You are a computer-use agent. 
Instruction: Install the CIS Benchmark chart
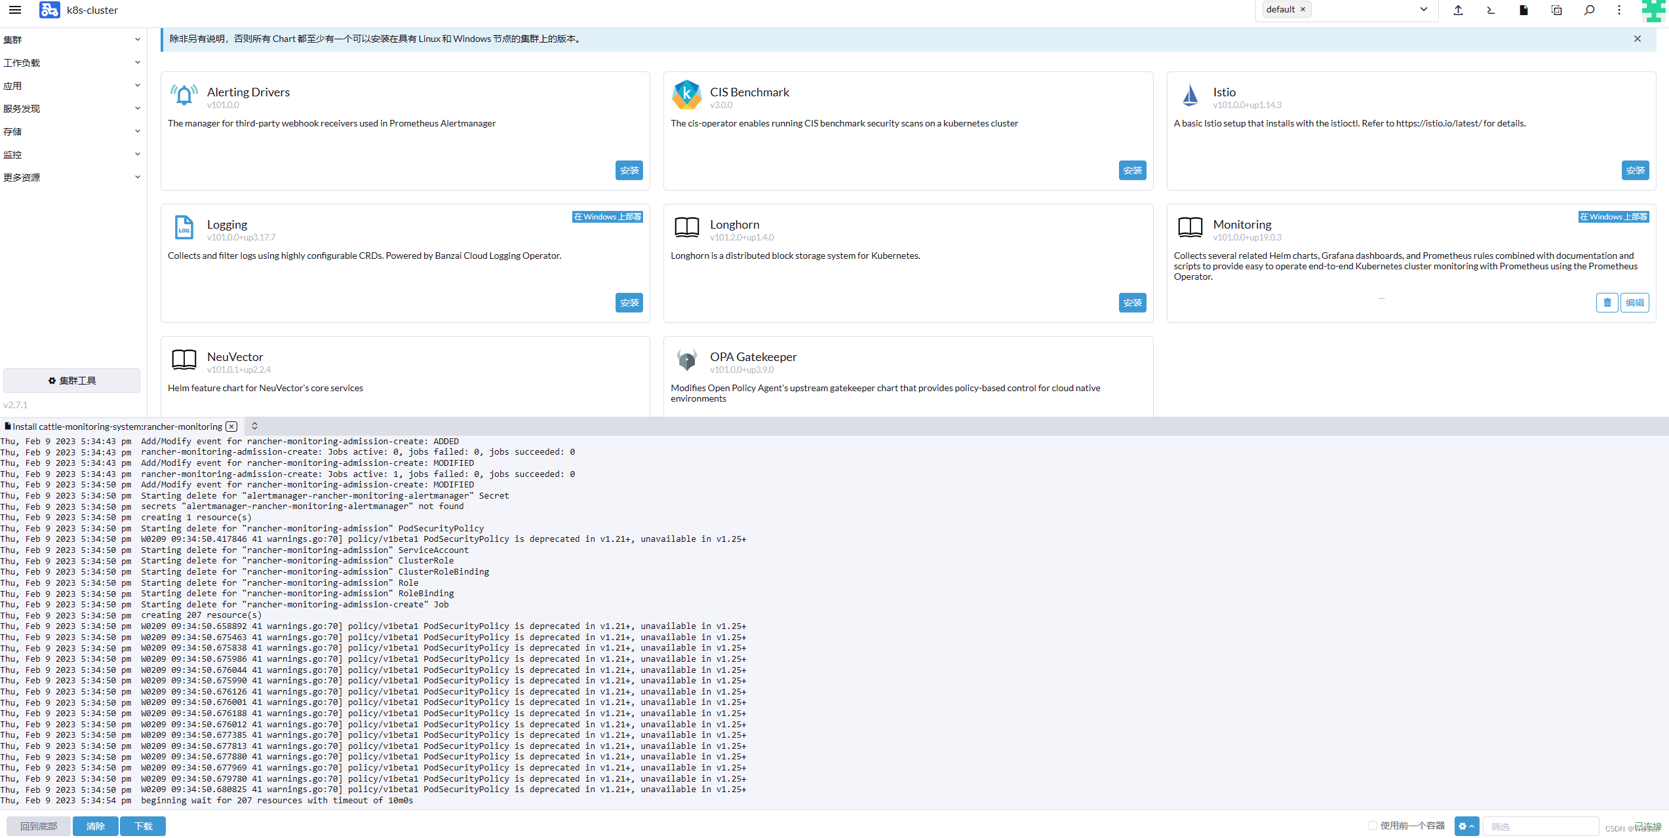pyautogui.click(x=1132, y=170)
